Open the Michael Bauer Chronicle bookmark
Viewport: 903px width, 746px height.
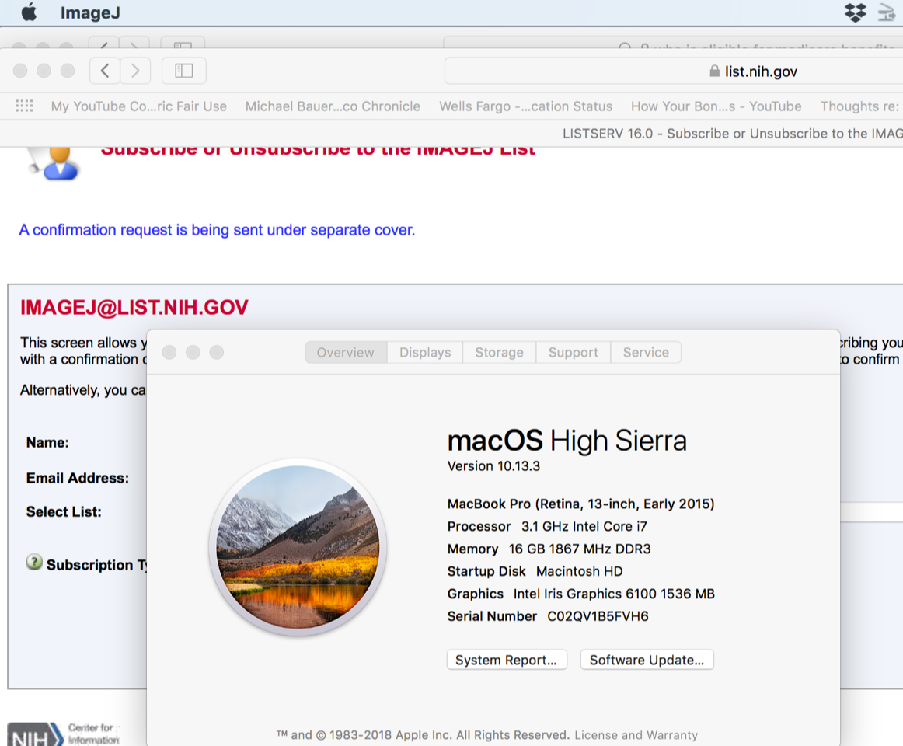[333, 106]
